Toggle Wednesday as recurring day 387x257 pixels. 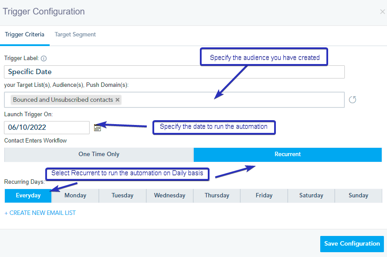click(170, 196)
